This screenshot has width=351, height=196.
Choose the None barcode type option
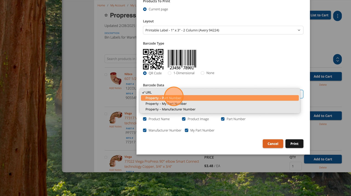click(x=202, y=73)
